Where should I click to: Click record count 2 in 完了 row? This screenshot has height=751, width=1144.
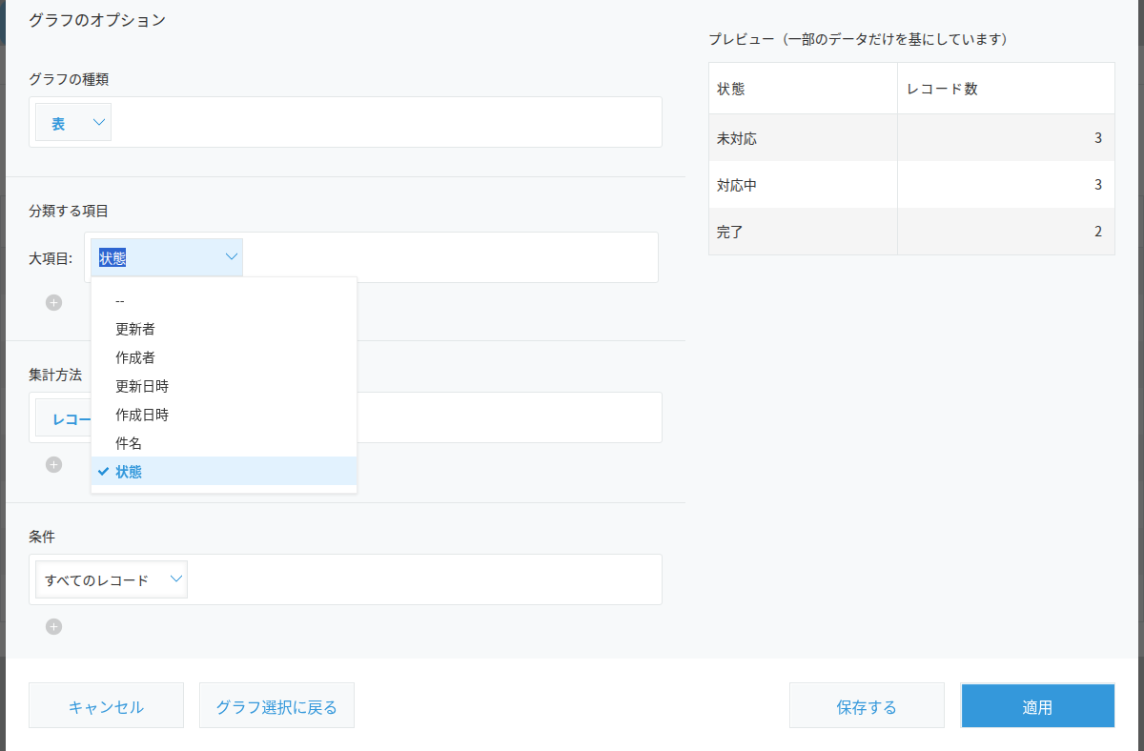1098,232
